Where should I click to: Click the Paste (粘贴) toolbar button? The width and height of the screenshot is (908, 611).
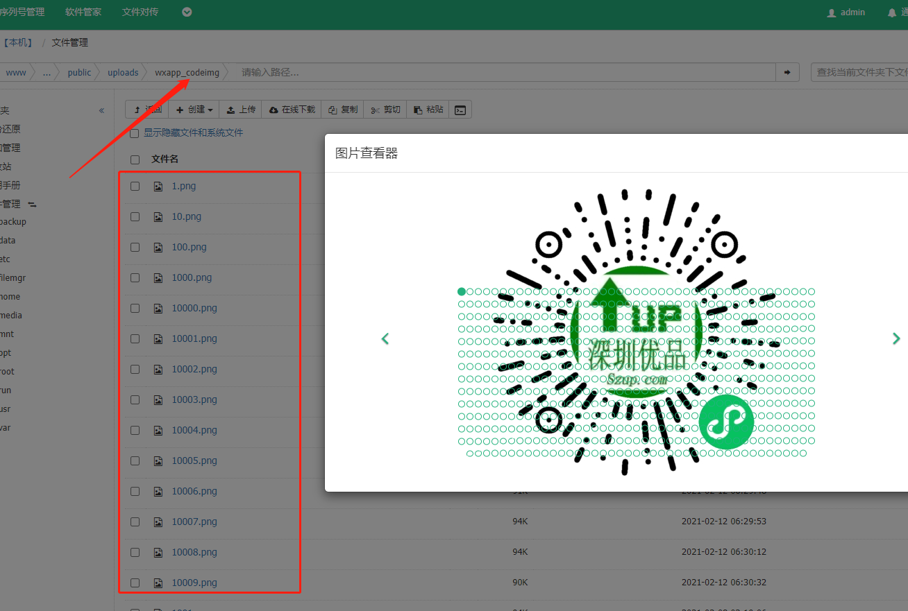click(x=428, y=110)
